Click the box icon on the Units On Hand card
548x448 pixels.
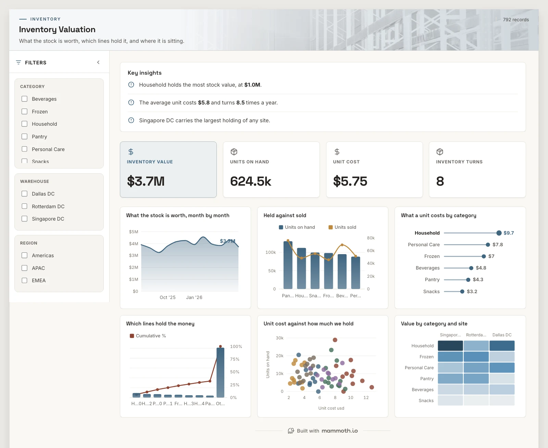click(234, 152)
